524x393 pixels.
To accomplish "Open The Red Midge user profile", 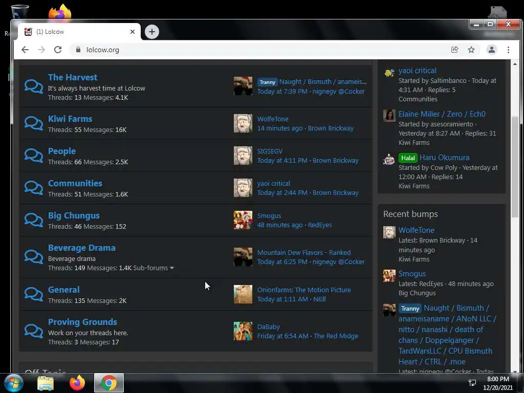I will click(x=336, y=336).
